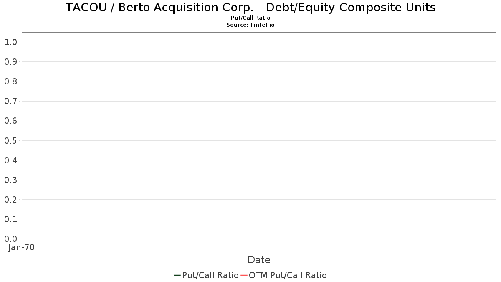Image resolution: width=501 pixels, height=282 pixels.
Task: Toggle the OTM Put/Call Ratio legend entry
Action: coord(288,275)
